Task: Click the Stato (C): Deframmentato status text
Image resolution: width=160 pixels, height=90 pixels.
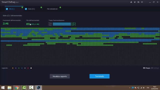Action: [12, 15]
